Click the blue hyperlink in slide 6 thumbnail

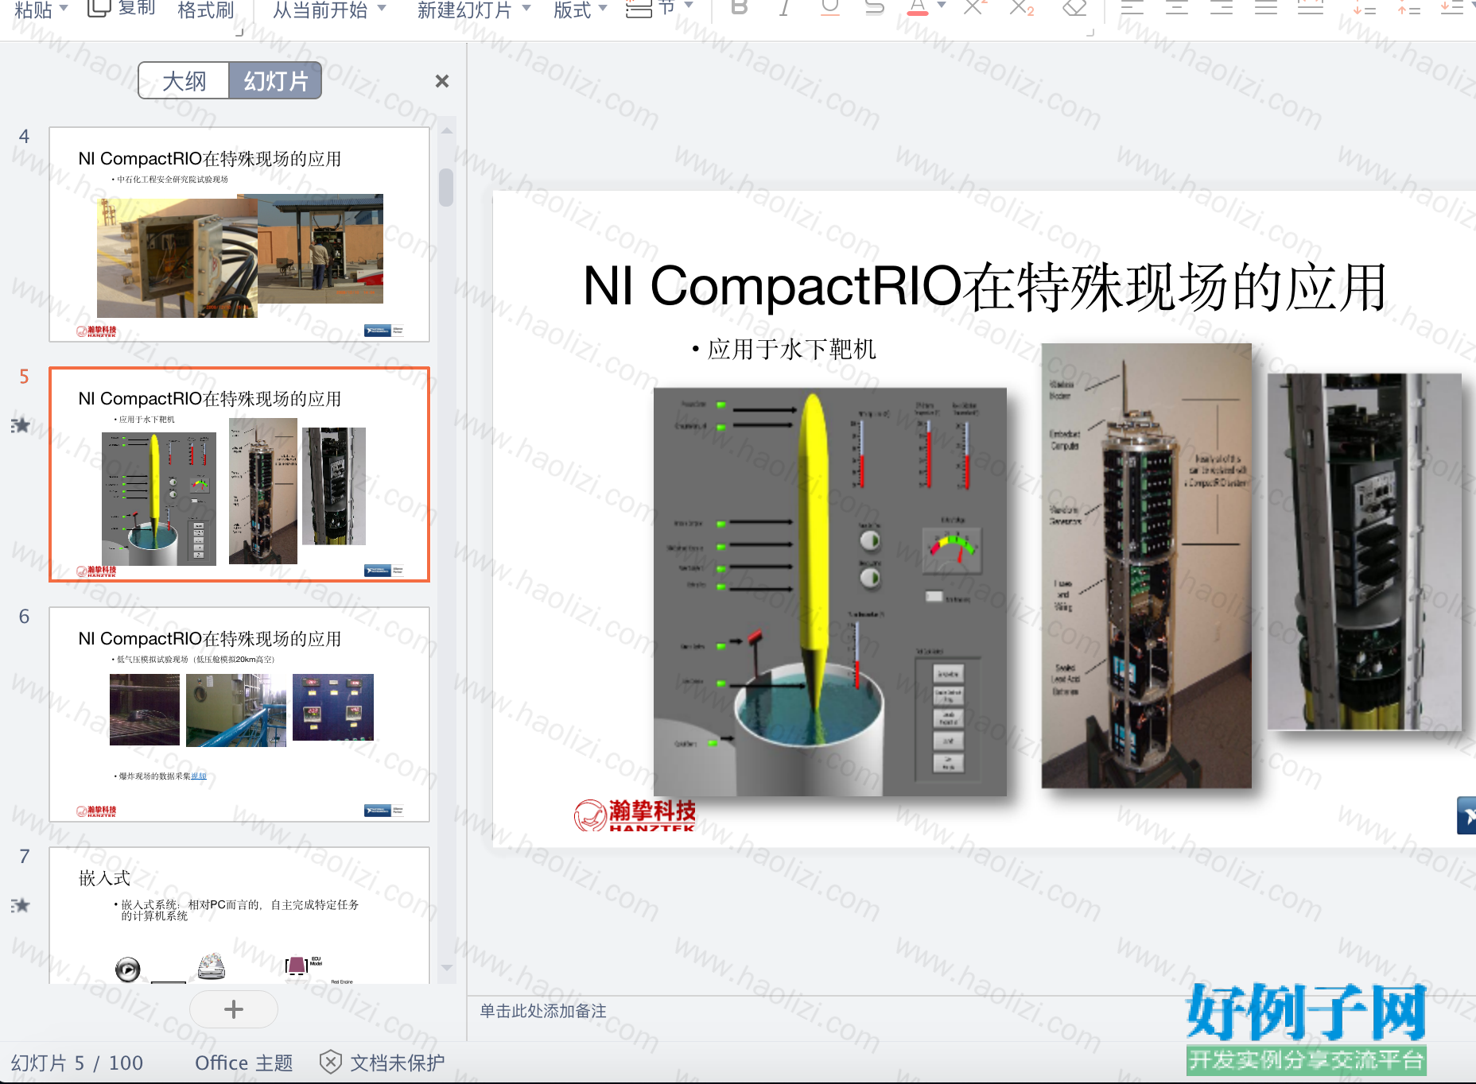pos(199,776)
